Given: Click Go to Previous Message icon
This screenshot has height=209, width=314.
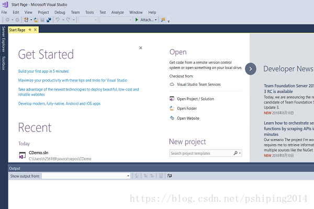Looking at the screenshot, I should [x=145, y=176].
